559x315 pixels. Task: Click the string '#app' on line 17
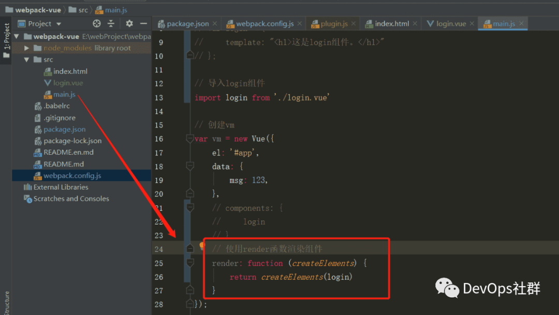[243, 153]
